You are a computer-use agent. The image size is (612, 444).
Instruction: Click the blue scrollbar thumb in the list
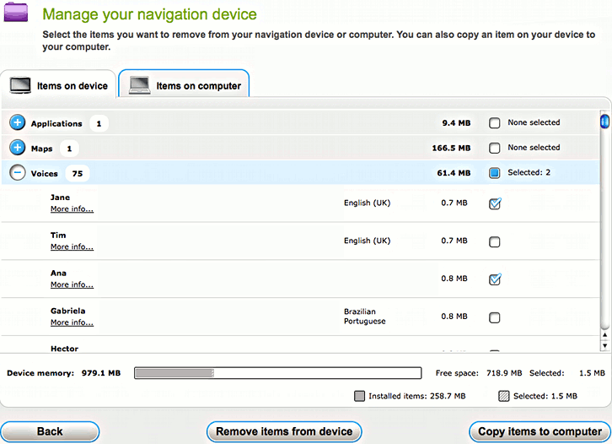pyautogui.click(x=604, y=122)
